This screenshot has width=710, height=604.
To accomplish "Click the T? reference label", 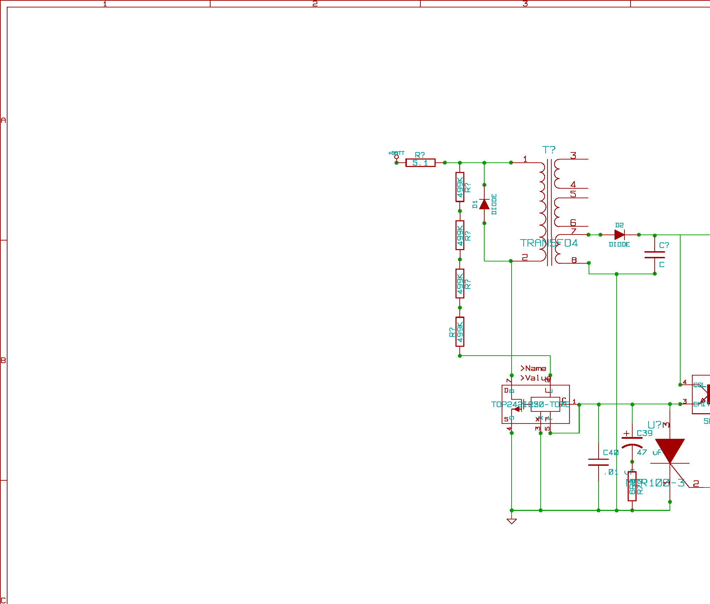I will (548, 150).
